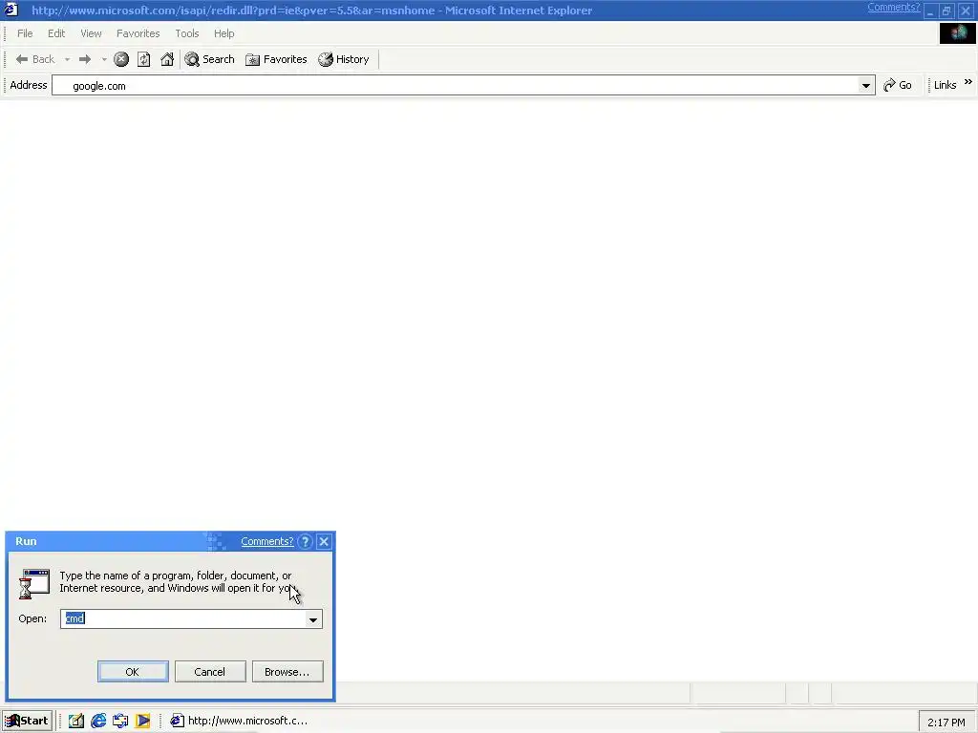Open the Favorites pane from toolbar
The image size is (978, 733).
pos(276,59)
